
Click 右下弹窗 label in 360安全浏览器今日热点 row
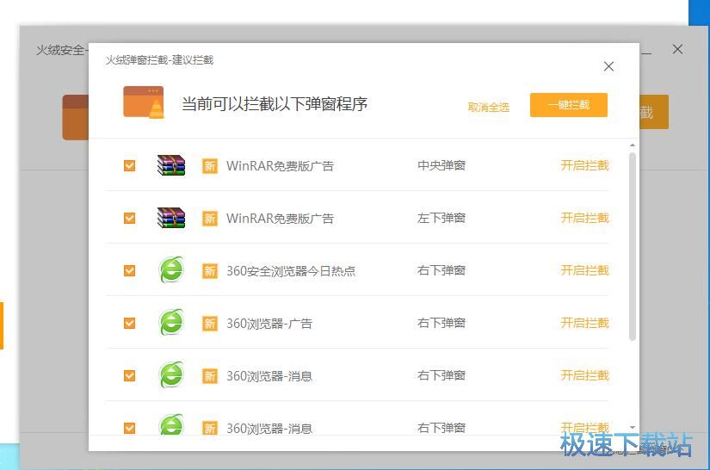point(441,270)
